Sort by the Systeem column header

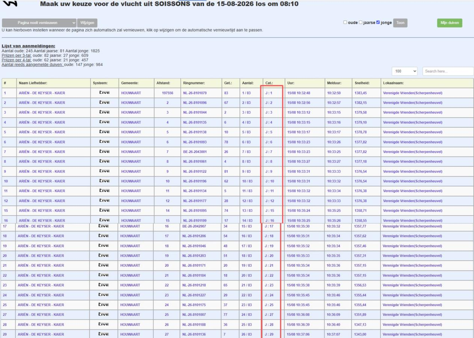tap(104, 83)
